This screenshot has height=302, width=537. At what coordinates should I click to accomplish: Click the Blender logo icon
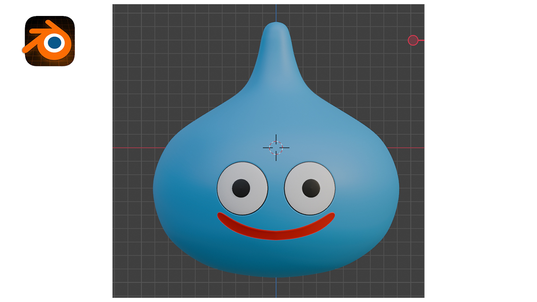(x=50, y=41)
